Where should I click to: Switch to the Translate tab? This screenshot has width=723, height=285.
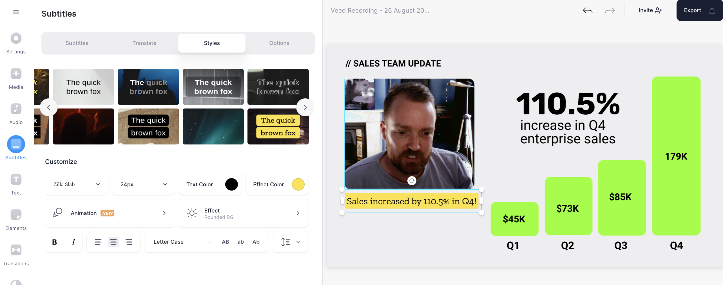[144, 43]
